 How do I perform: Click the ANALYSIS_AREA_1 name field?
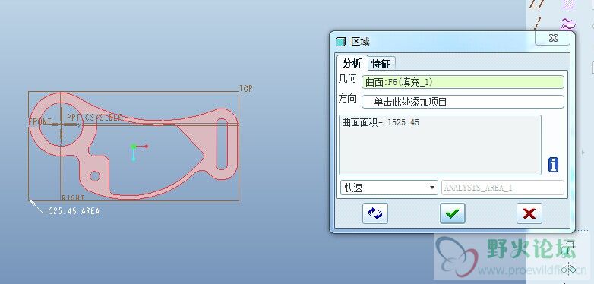click(x=503, y=188)
